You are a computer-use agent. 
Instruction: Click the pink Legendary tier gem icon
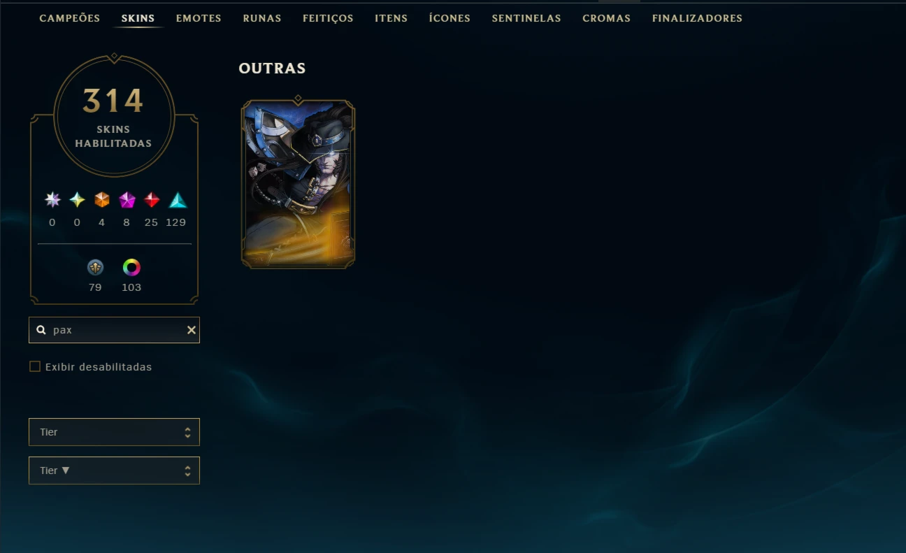pyautogui.click(x=127, y=200)
